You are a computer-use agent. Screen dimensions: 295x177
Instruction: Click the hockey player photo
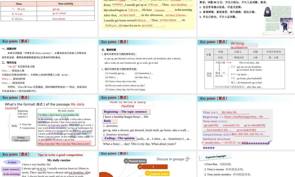click(x=286, y=26)
